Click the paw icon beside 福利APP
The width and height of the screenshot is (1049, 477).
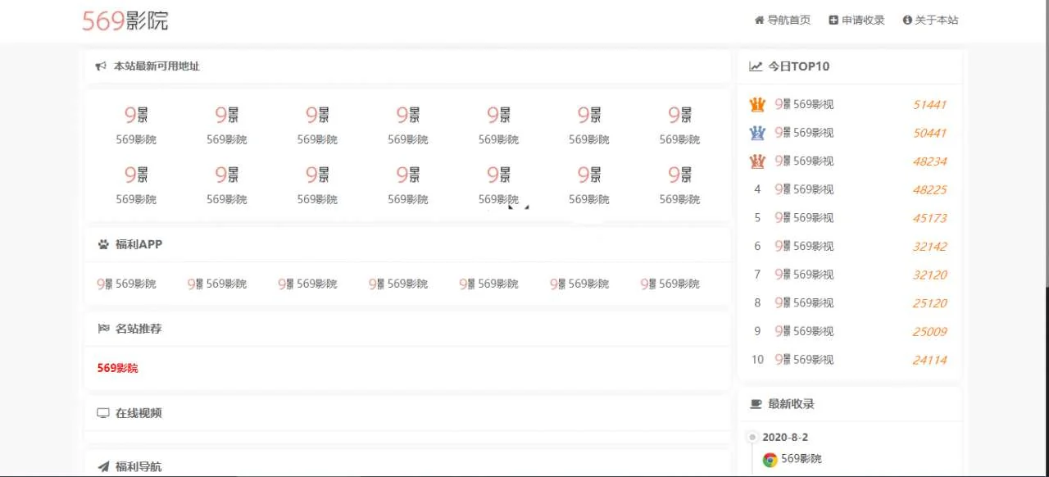pos(103,244)
